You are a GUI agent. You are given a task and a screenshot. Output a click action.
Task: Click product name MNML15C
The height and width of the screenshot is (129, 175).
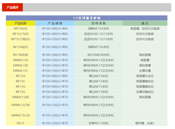click(20, 71)
